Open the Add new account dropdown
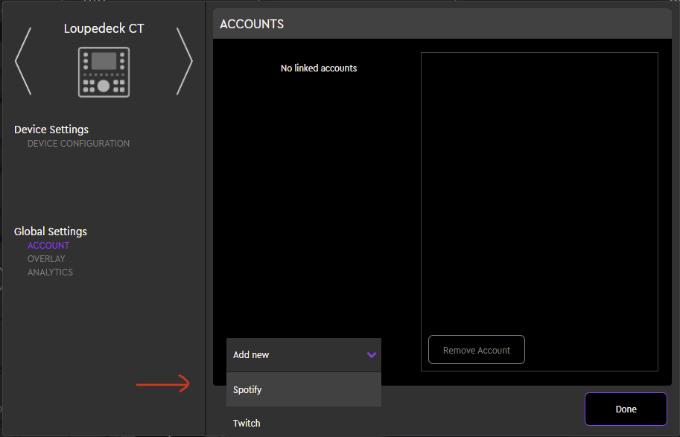The height and width of the screenshot is (437, 680). [303, 355]
